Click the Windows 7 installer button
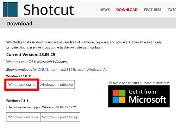This screenshot has width=176, height=129. (x=23, y=117)
